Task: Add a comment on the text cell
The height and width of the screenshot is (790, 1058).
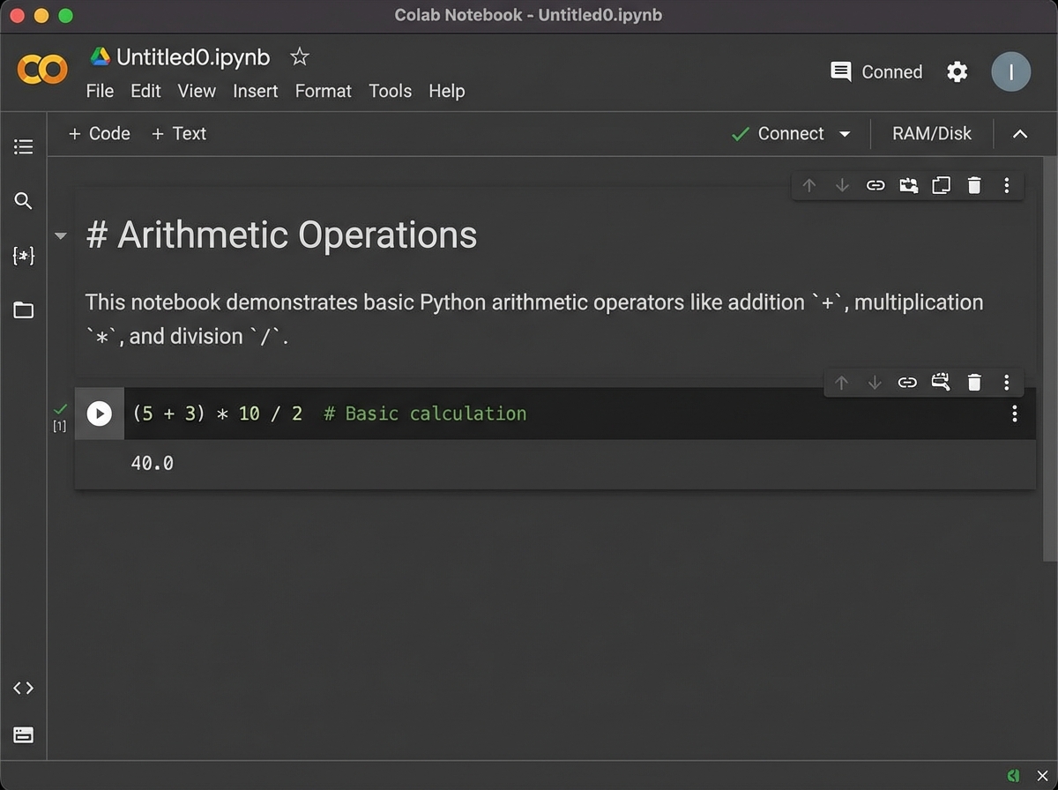Action: (908, 185)
